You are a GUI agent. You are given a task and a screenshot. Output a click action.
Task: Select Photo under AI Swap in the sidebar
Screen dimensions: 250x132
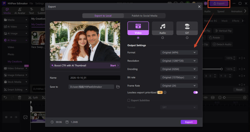(11, 54)
